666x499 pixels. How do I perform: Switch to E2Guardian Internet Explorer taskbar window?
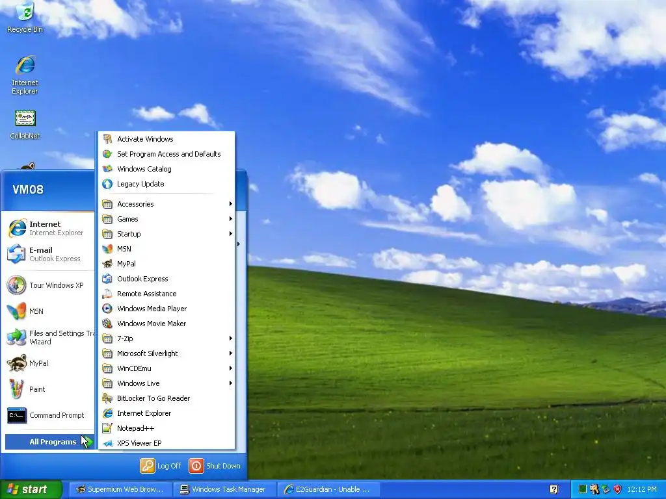pyautogui.click(x=328, y=489)
